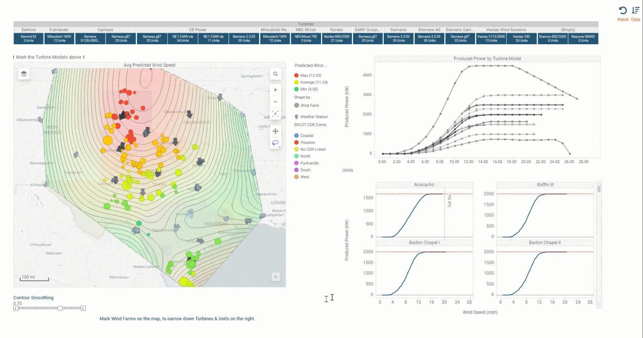Image resolution: width=643 pixels, height=338 pixels.
Task: Mark the Repower MM82 tile
Action: (x=583, y=39)
